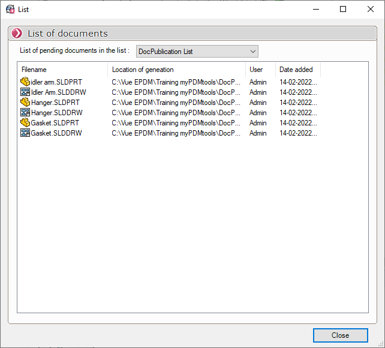Click the Gasket.SLDDRW drawing icon
385x348 pixels.
point(25,133)
